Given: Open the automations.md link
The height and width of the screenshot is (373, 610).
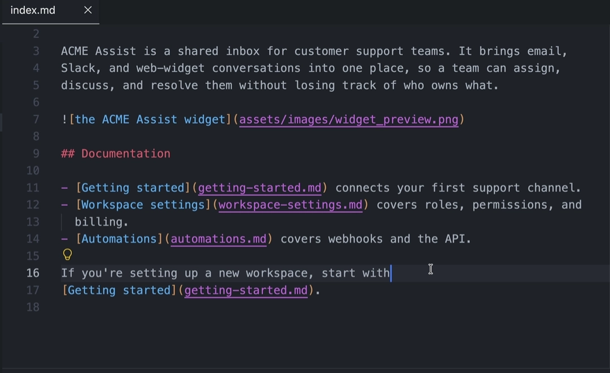Looking at the screenshot, I should tap(219, 239).
